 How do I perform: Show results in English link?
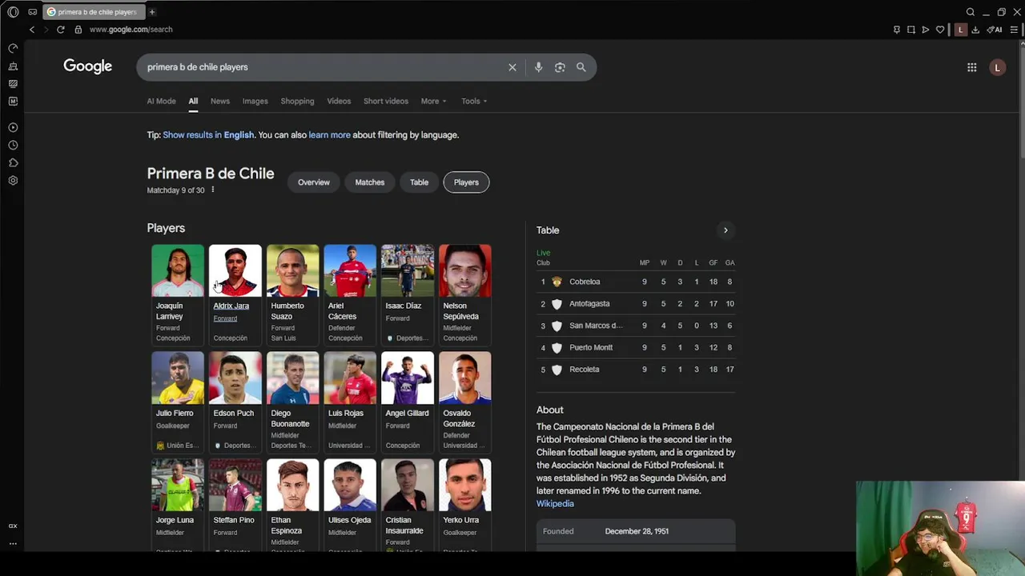208,135
